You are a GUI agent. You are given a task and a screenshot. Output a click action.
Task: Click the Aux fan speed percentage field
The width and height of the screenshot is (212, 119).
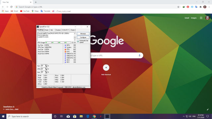point(43,72)
